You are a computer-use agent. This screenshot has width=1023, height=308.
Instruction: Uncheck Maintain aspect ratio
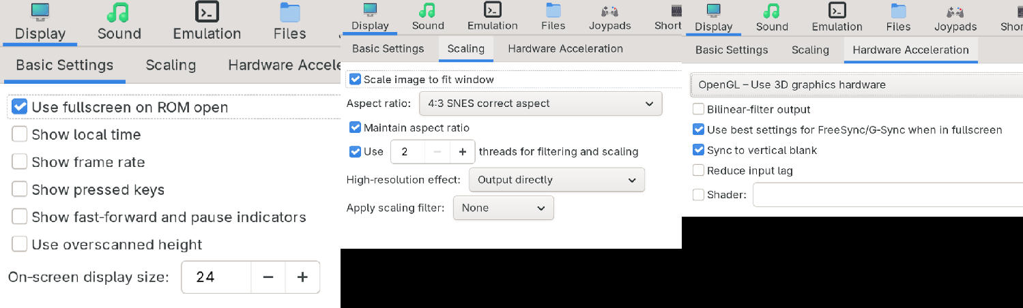pyautogui.click(x=356, y=127)
